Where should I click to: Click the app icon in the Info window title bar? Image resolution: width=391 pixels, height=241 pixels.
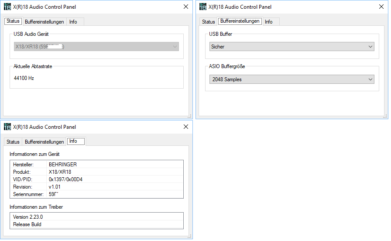7,127
